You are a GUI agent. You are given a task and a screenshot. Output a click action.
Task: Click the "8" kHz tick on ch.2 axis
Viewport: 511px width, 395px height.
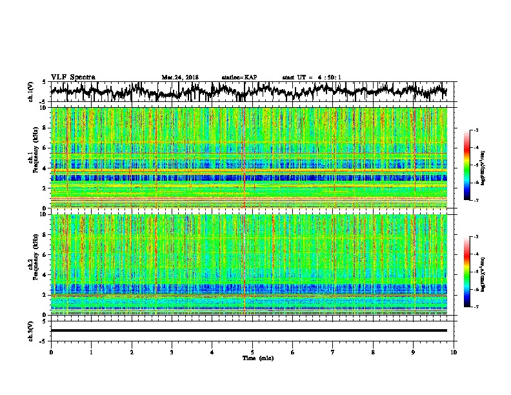tap(45, 235)
